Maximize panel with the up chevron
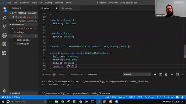186x104 pixels. 172,75
